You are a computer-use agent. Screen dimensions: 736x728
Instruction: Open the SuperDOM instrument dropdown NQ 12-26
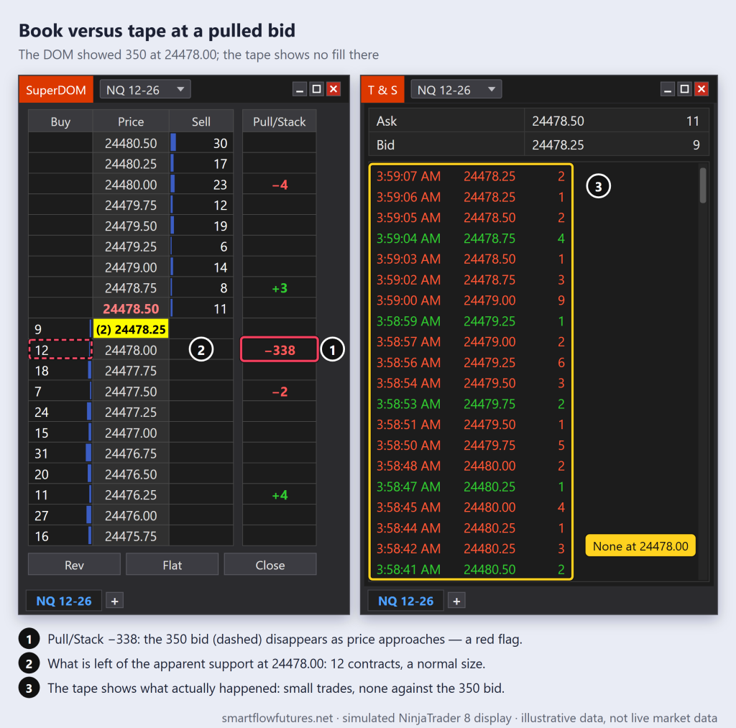tap(145, 89)
